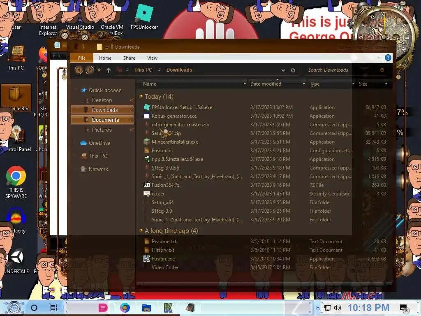Switch to the Home ribbon tab
Screen dimensions: 421x316
click(x=105, y=58)
